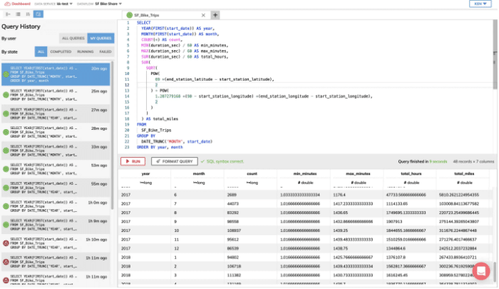The image size is (499, 289).
Task: Open the third sidebar panel icon
Action: coord(28,14)
